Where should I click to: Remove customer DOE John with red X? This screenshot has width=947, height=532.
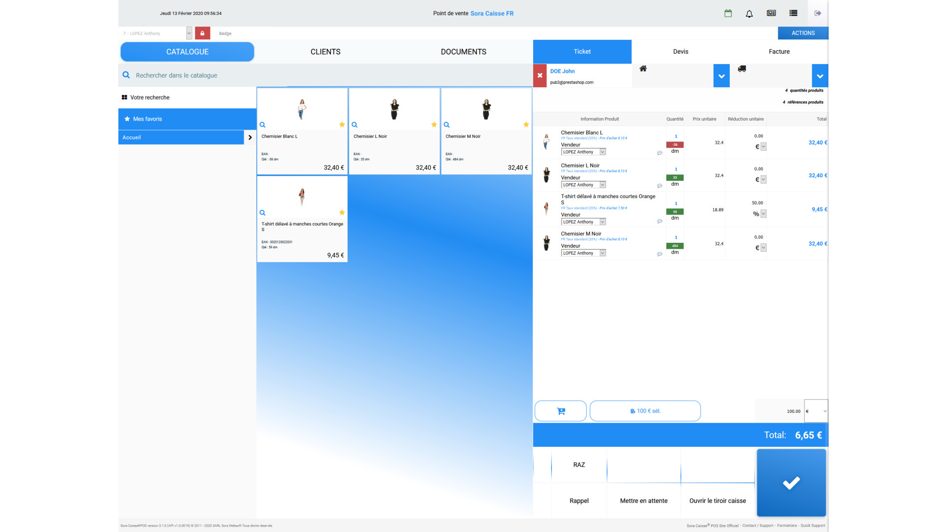[x=540, y=75]
